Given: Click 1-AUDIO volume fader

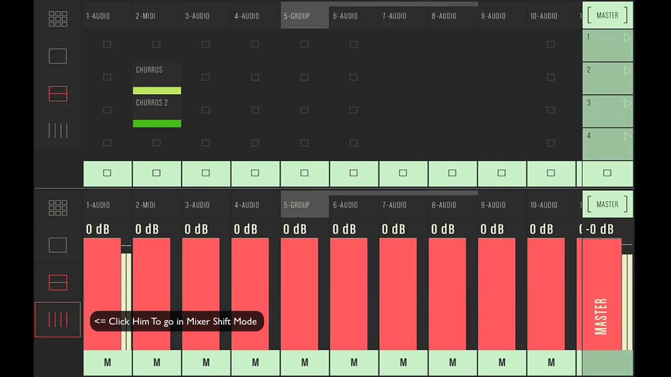Looking at the screenshot, I should tap(102, 294).
